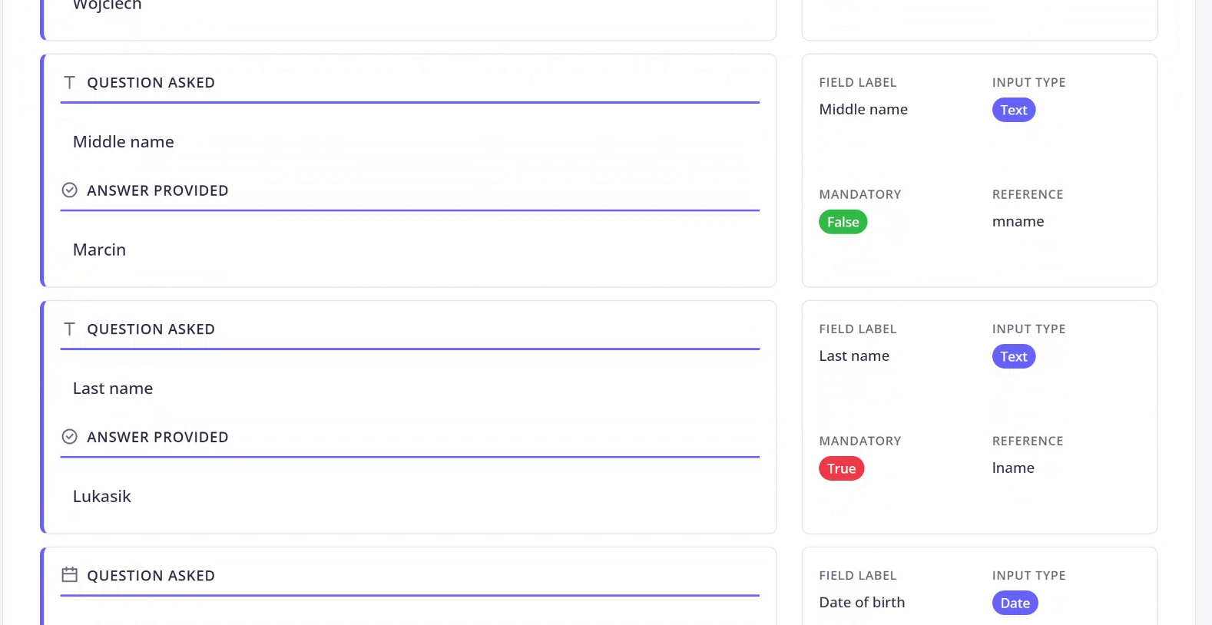Image resolution: width=1212 pixels, height=625 pixels.
Task: Click the Date input type badge
Action: point(1015,603)
